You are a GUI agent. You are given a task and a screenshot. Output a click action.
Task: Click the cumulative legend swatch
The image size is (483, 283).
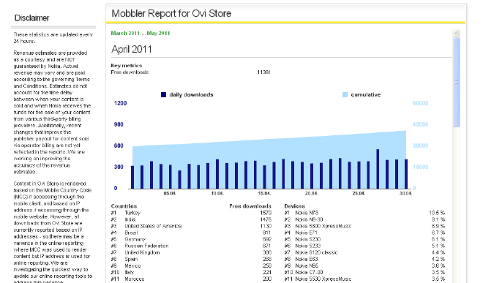345,94
